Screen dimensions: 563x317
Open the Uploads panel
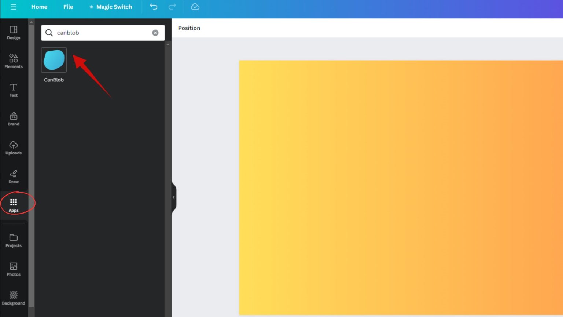click(x=14, y=147)
